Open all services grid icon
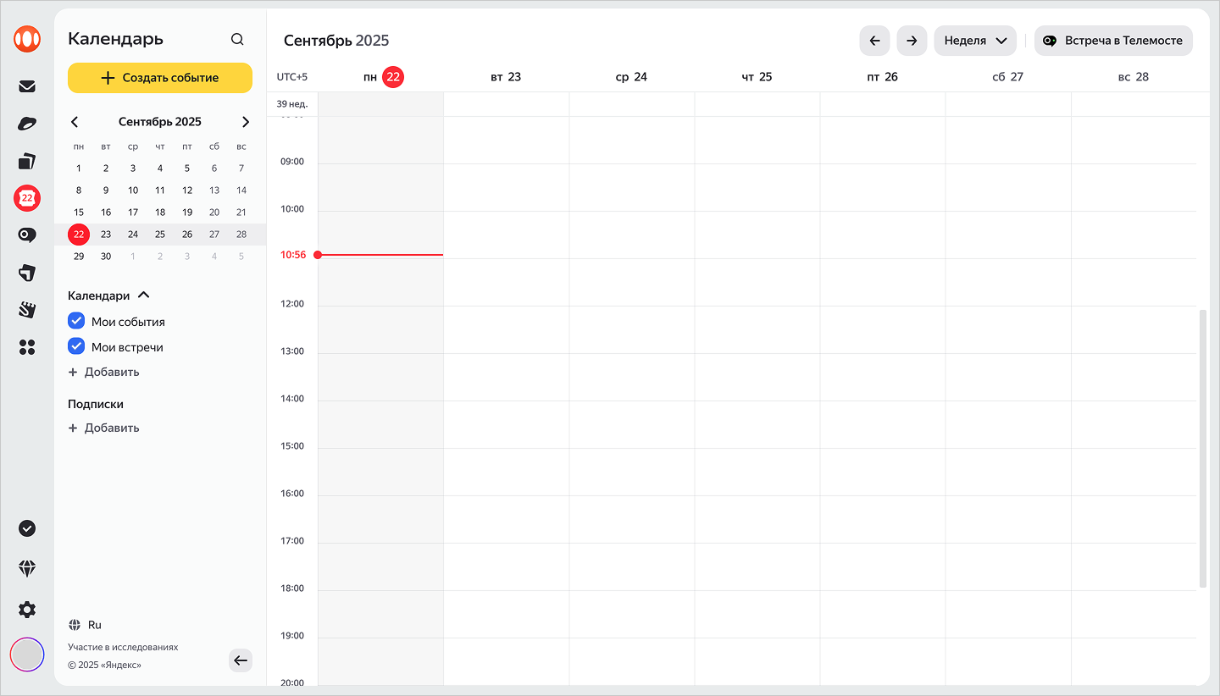The image size is (1220, 696). click(27, 347)
